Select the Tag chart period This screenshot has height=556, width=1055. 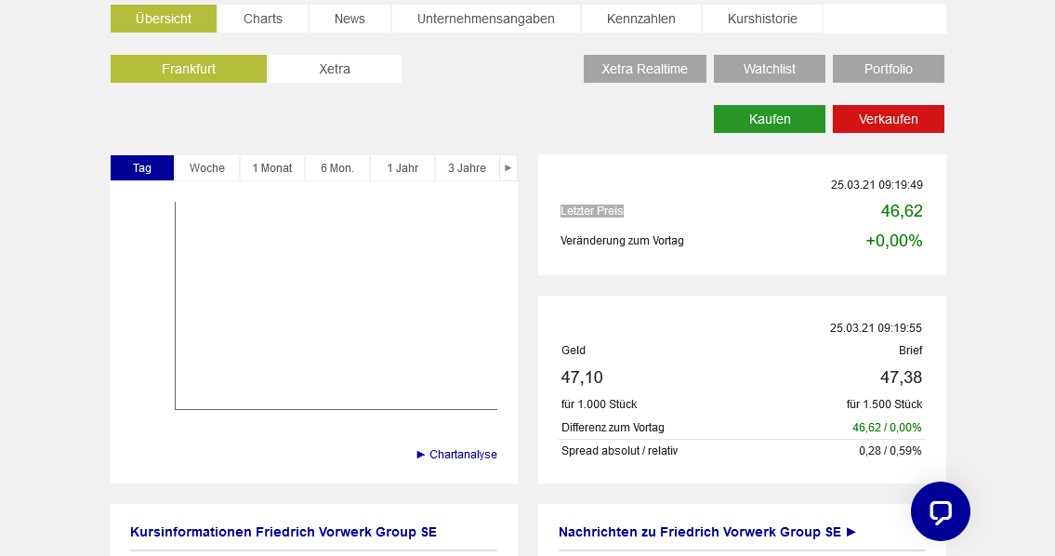pyautogui.click(x=141, y=167)
